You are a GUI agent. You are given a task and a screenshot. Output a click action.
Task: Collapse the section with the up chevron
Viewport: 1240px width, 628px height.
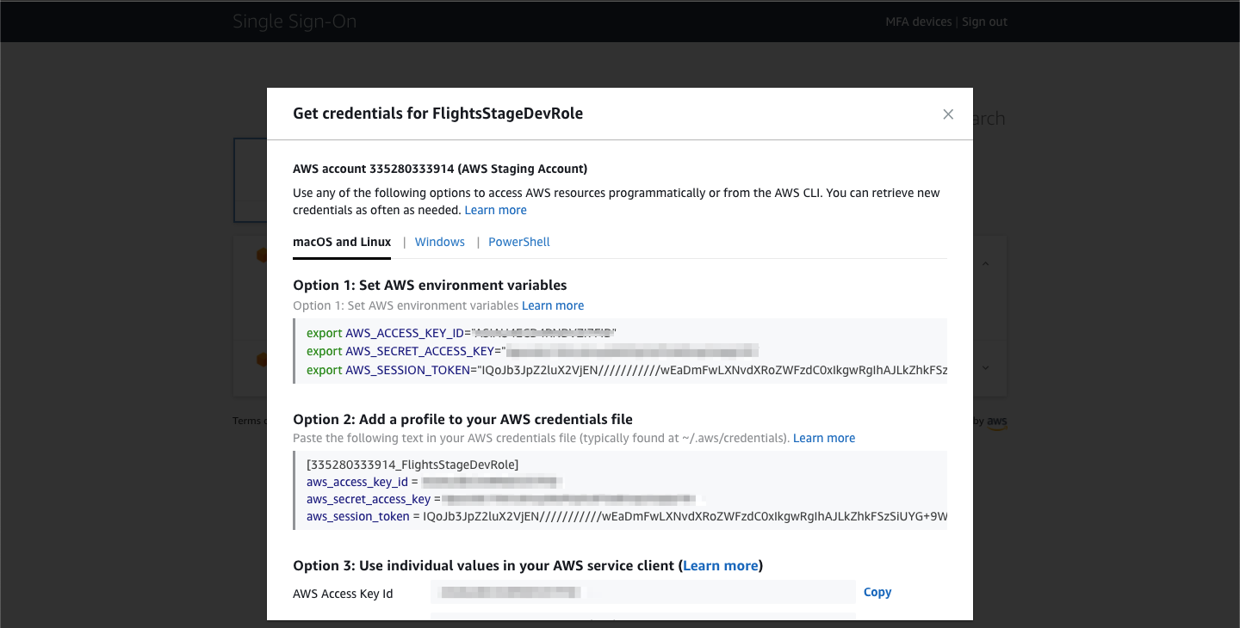tap(986, 263)
